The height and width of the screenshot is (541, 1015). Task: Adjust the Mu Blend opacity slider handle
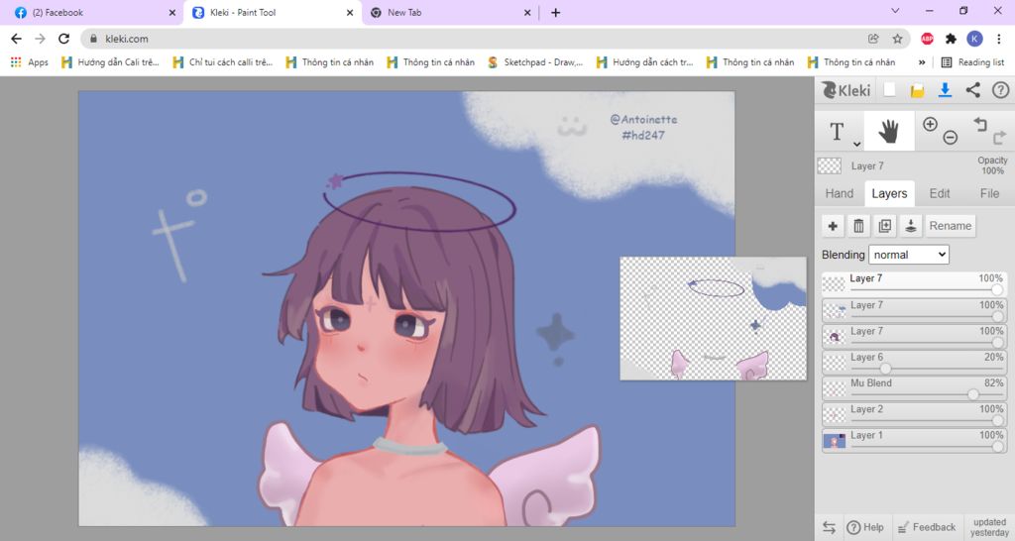coord(973,394)
